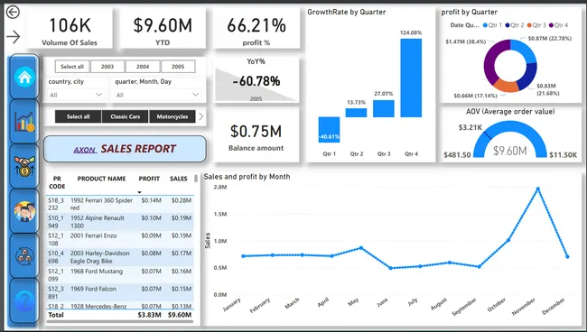Click the forward arrow icon
This screenshot has height=332, width=587.
(x=14, y=37)
